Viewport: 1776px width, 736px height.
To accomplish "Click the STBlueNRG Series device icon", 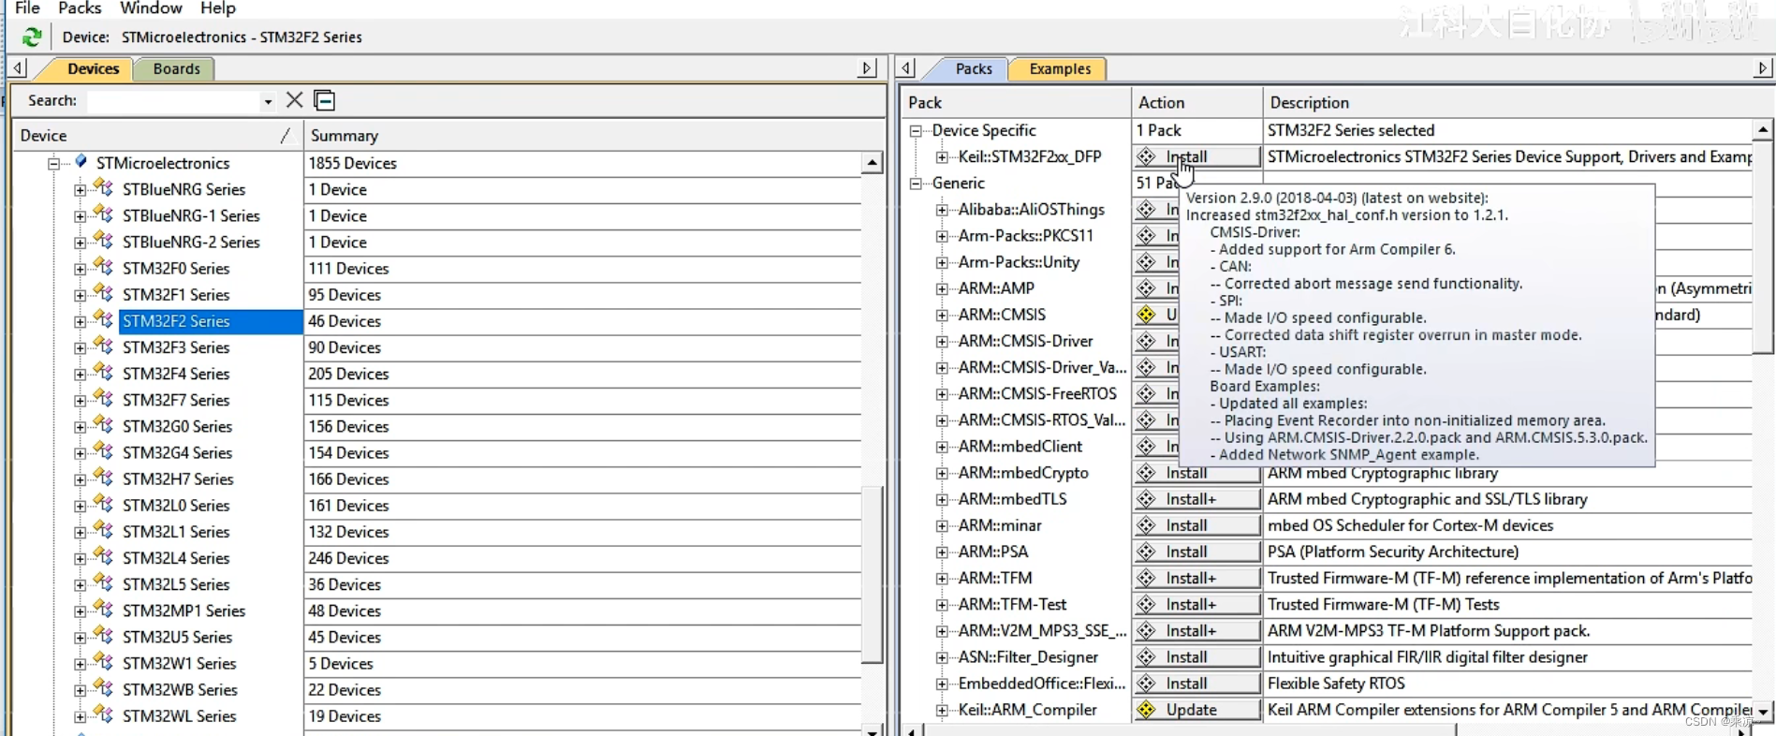I will click(x=104, y=189).
